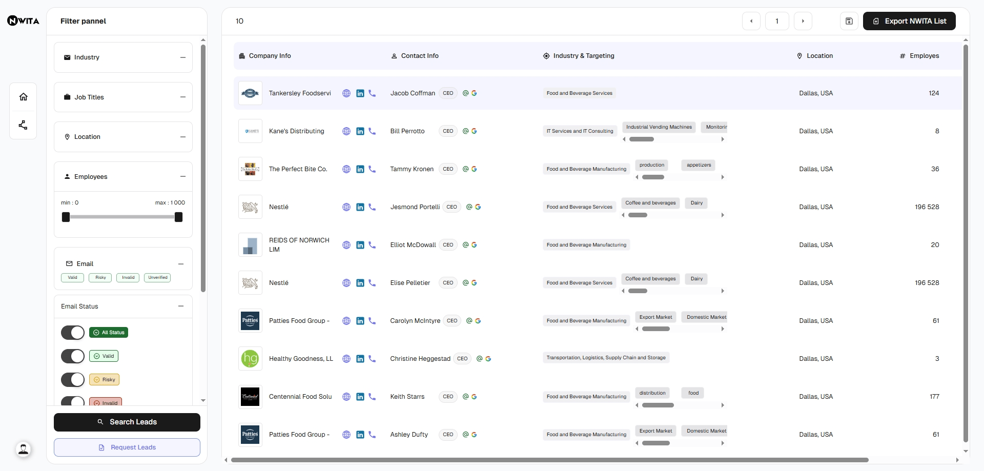This screenshot has height=471, width=984.
Task: Click email @ icon for Christine Heggestad
Action: click(x=479, y=359)
